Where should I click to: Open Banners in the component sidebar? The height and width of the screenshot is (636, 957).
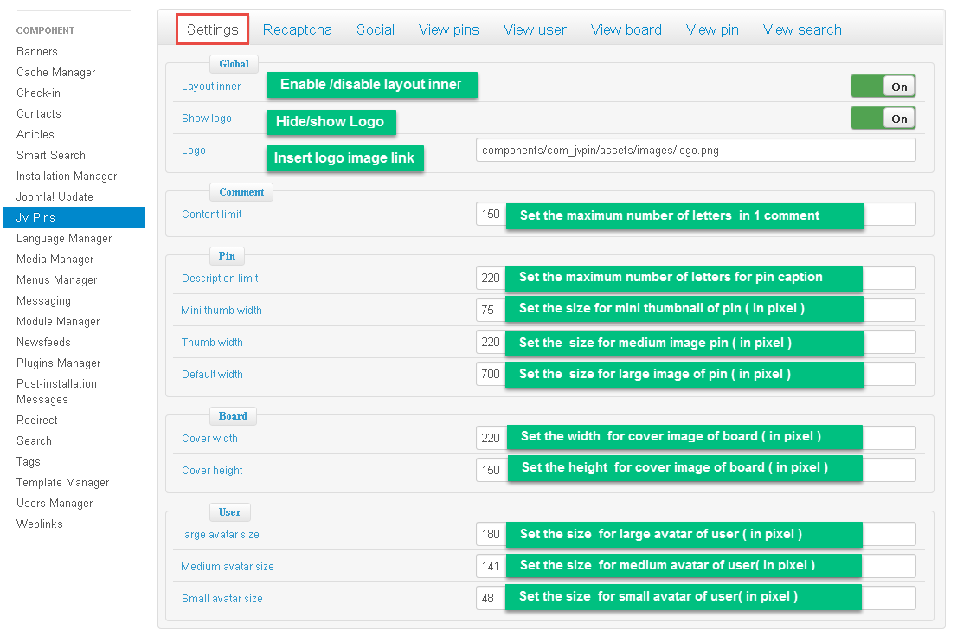coord(37,51)
